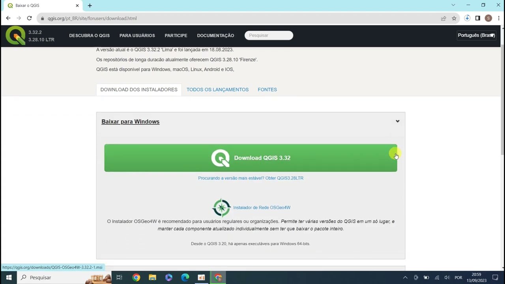This screenshot has width=505, height=284.
Task: Open the Chrome downloads icon
Action: [x=467, y=18]
